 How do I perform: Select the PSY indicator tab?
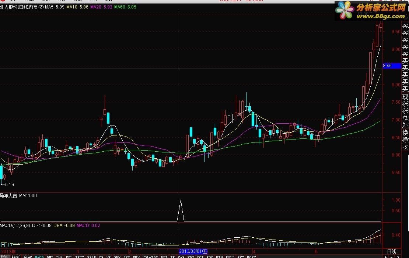click(241, 257)
